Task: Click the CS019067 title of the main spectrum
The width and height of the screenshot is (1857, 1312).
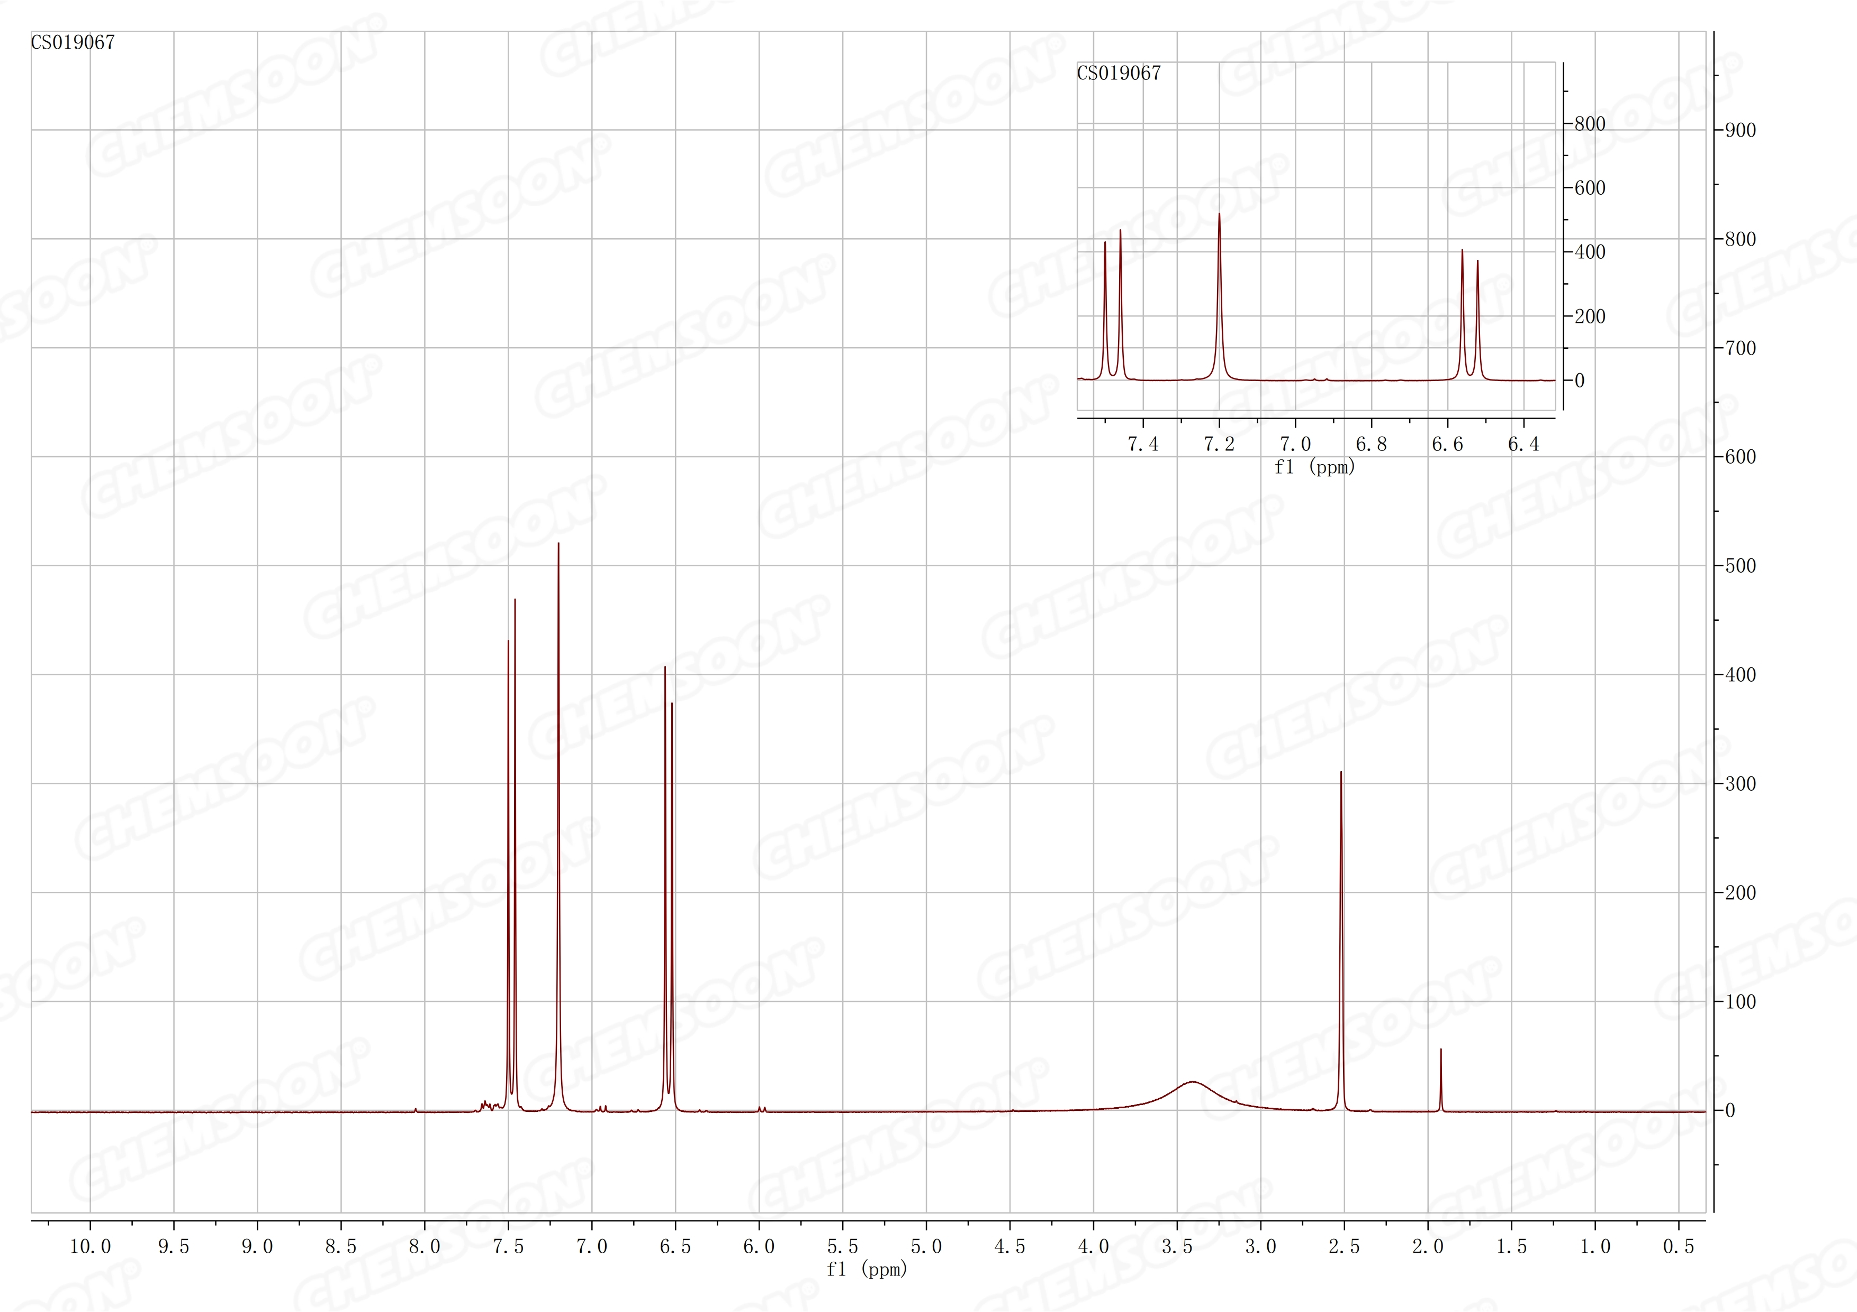Action: pos(73,43)
